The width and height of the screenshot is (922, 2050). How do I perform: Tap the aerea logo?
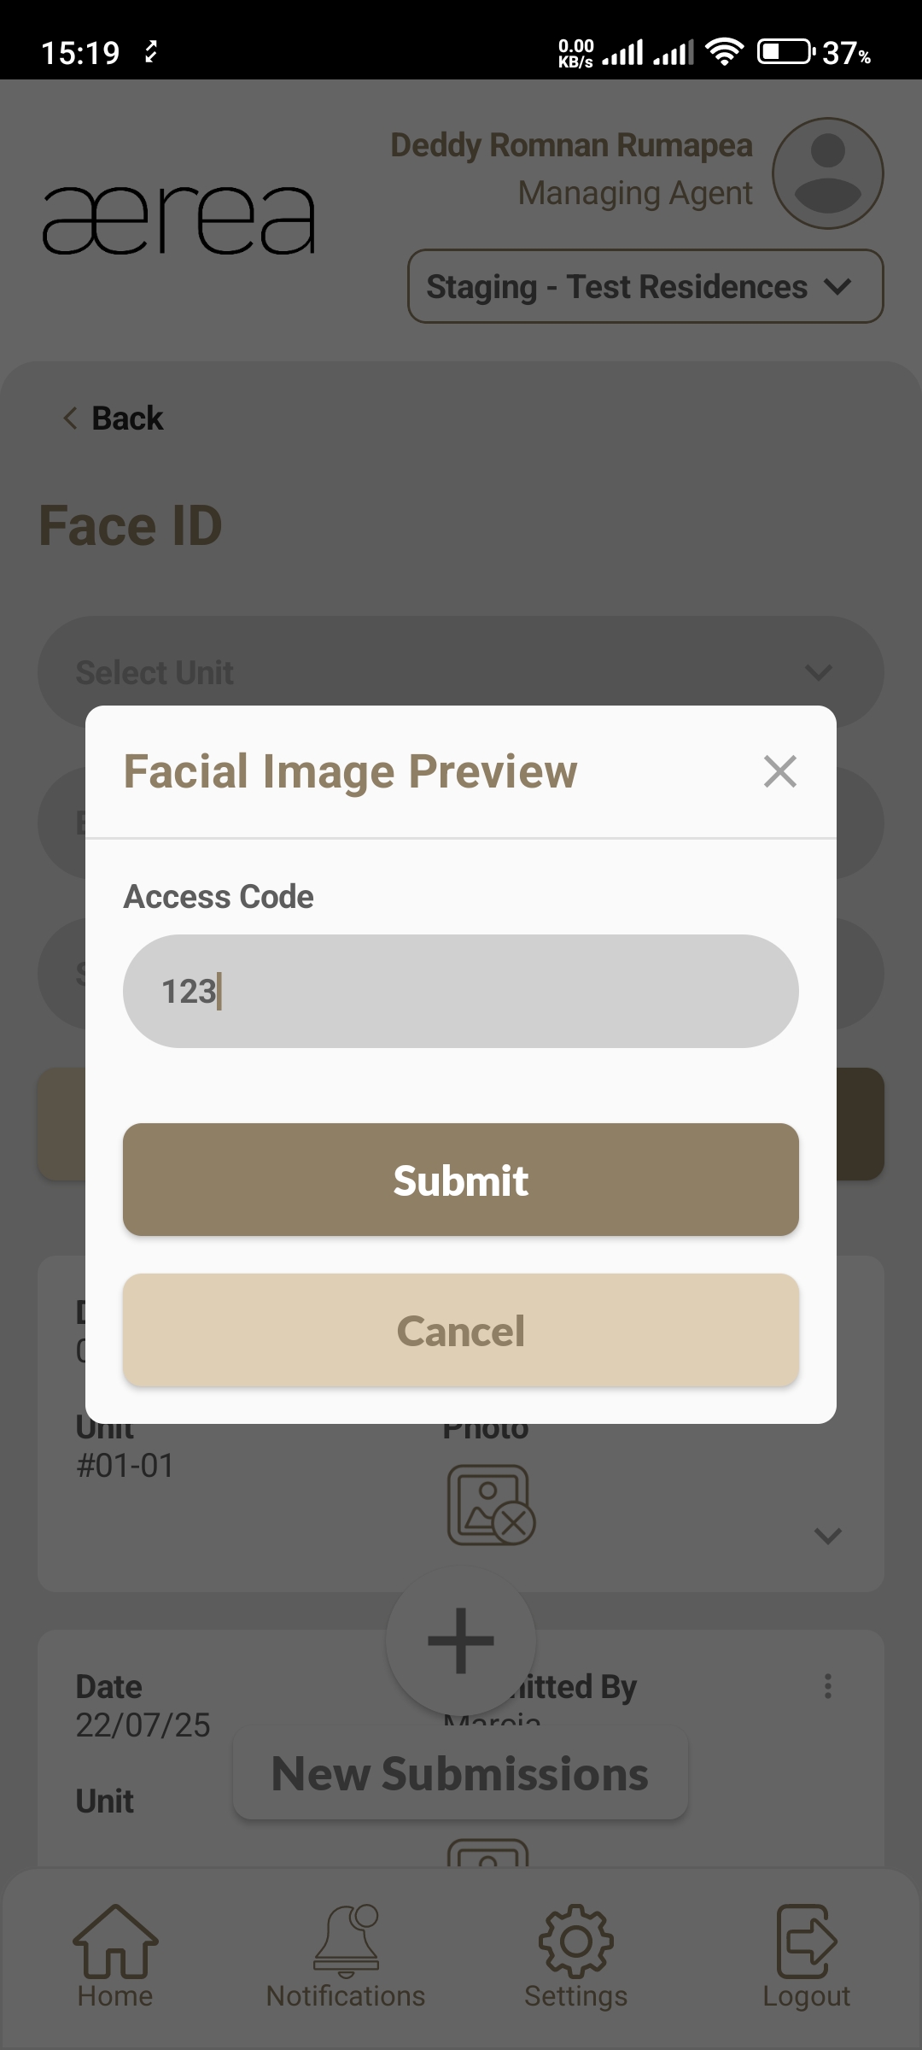[179, 220]
